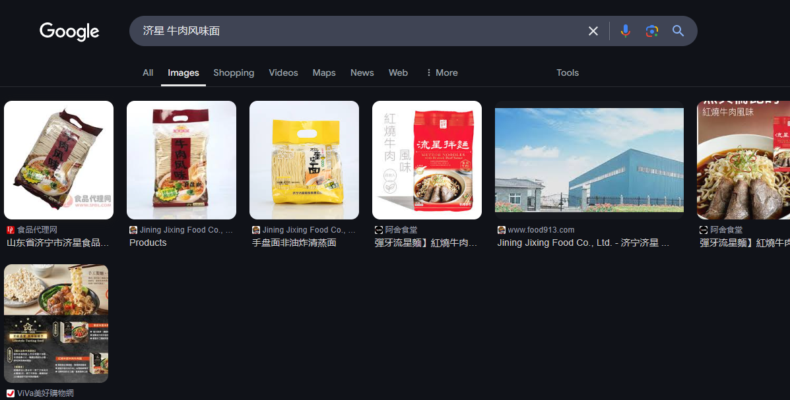Open the Maps tab

324,73
